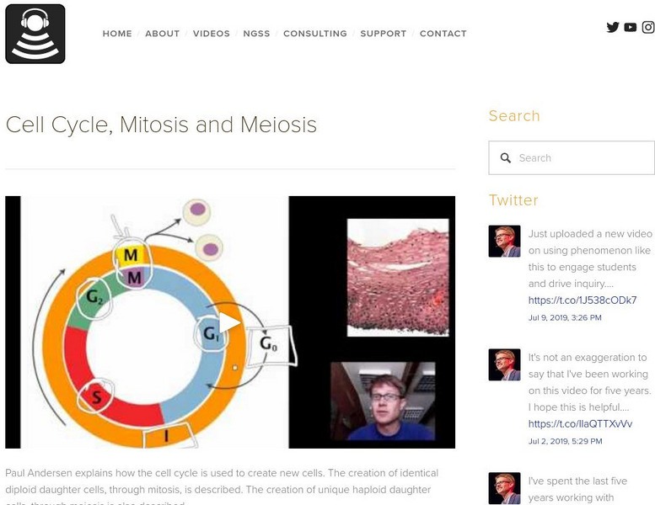This screenshot has height=505, width=655.
Task: Open the Twitter social icon
Action: pos(613,27)
